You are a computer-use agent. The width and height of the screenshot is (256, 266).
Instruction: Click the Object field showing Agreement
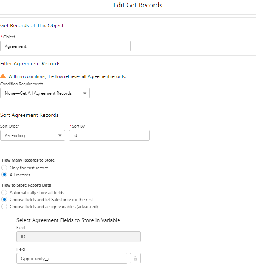pyautogui.click(x=65, y=46)
